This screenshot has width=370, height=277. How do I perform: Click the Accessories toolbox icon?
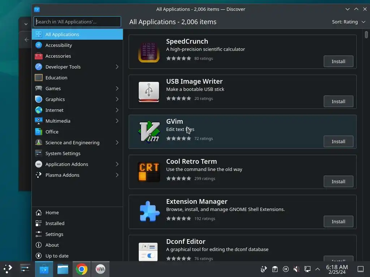(38, 56)
